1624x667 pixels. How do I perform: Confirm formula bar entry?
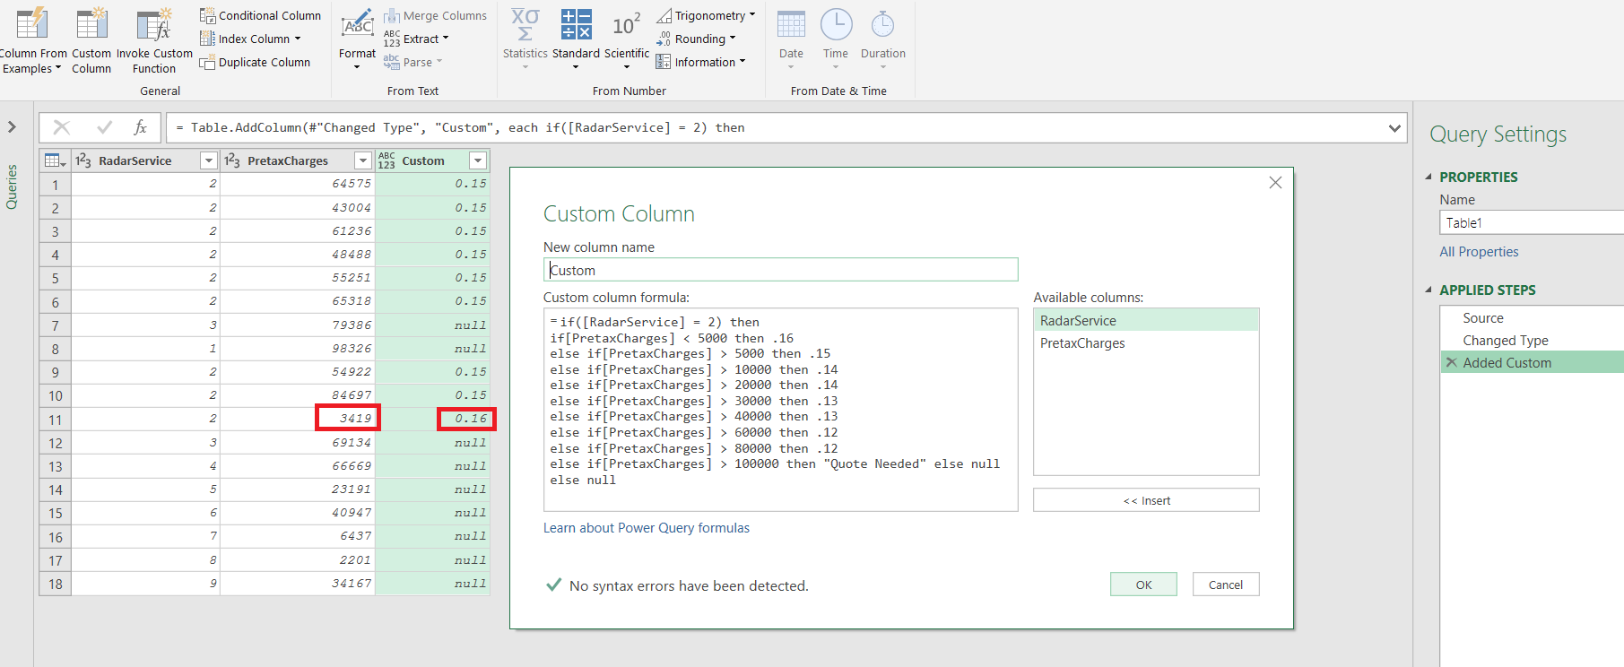pos(104,127)
